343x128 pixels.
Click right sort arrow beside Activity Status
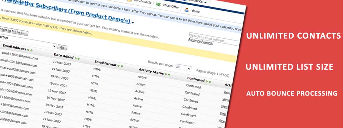tap(169, 75)
